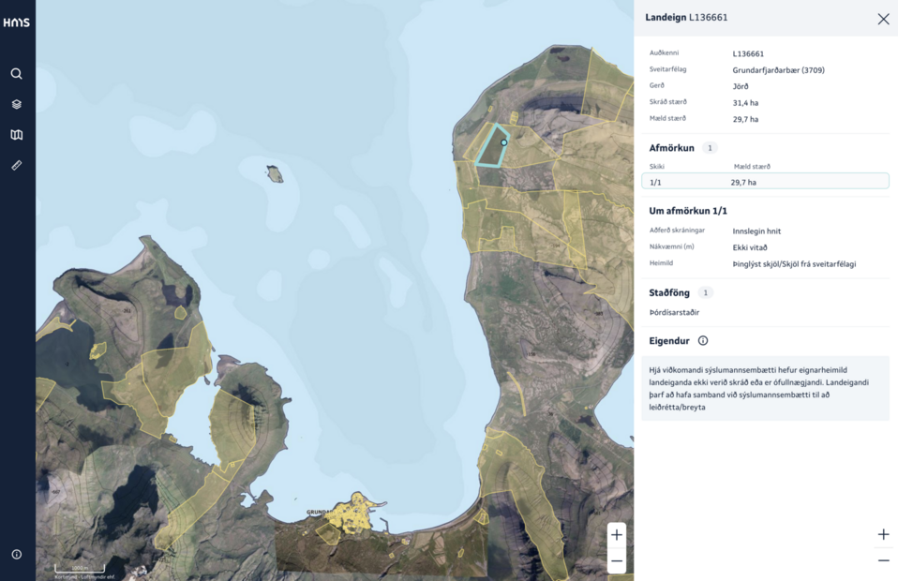Open the map layers panel

point(17,104)
